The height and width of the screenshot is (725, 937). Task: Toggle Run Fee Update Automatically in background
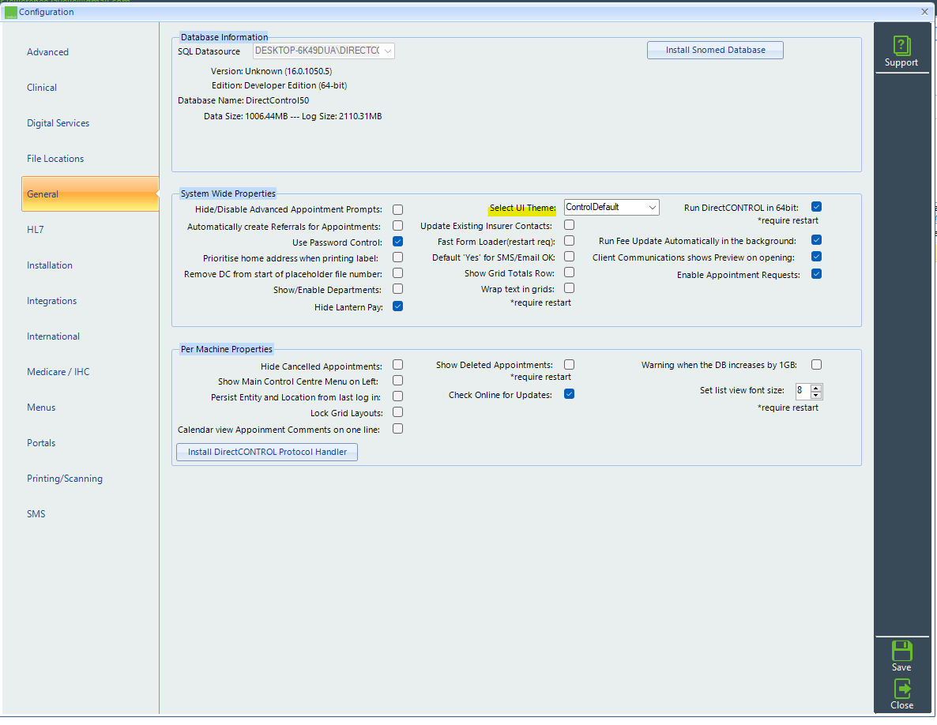[816, 240]
